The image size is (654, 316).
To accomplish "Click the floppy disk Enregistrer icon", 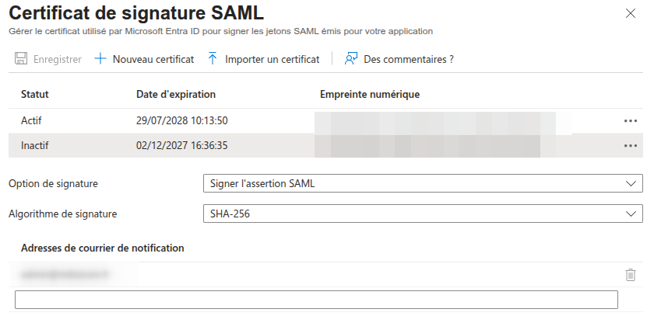I will (x=21, y=59).
